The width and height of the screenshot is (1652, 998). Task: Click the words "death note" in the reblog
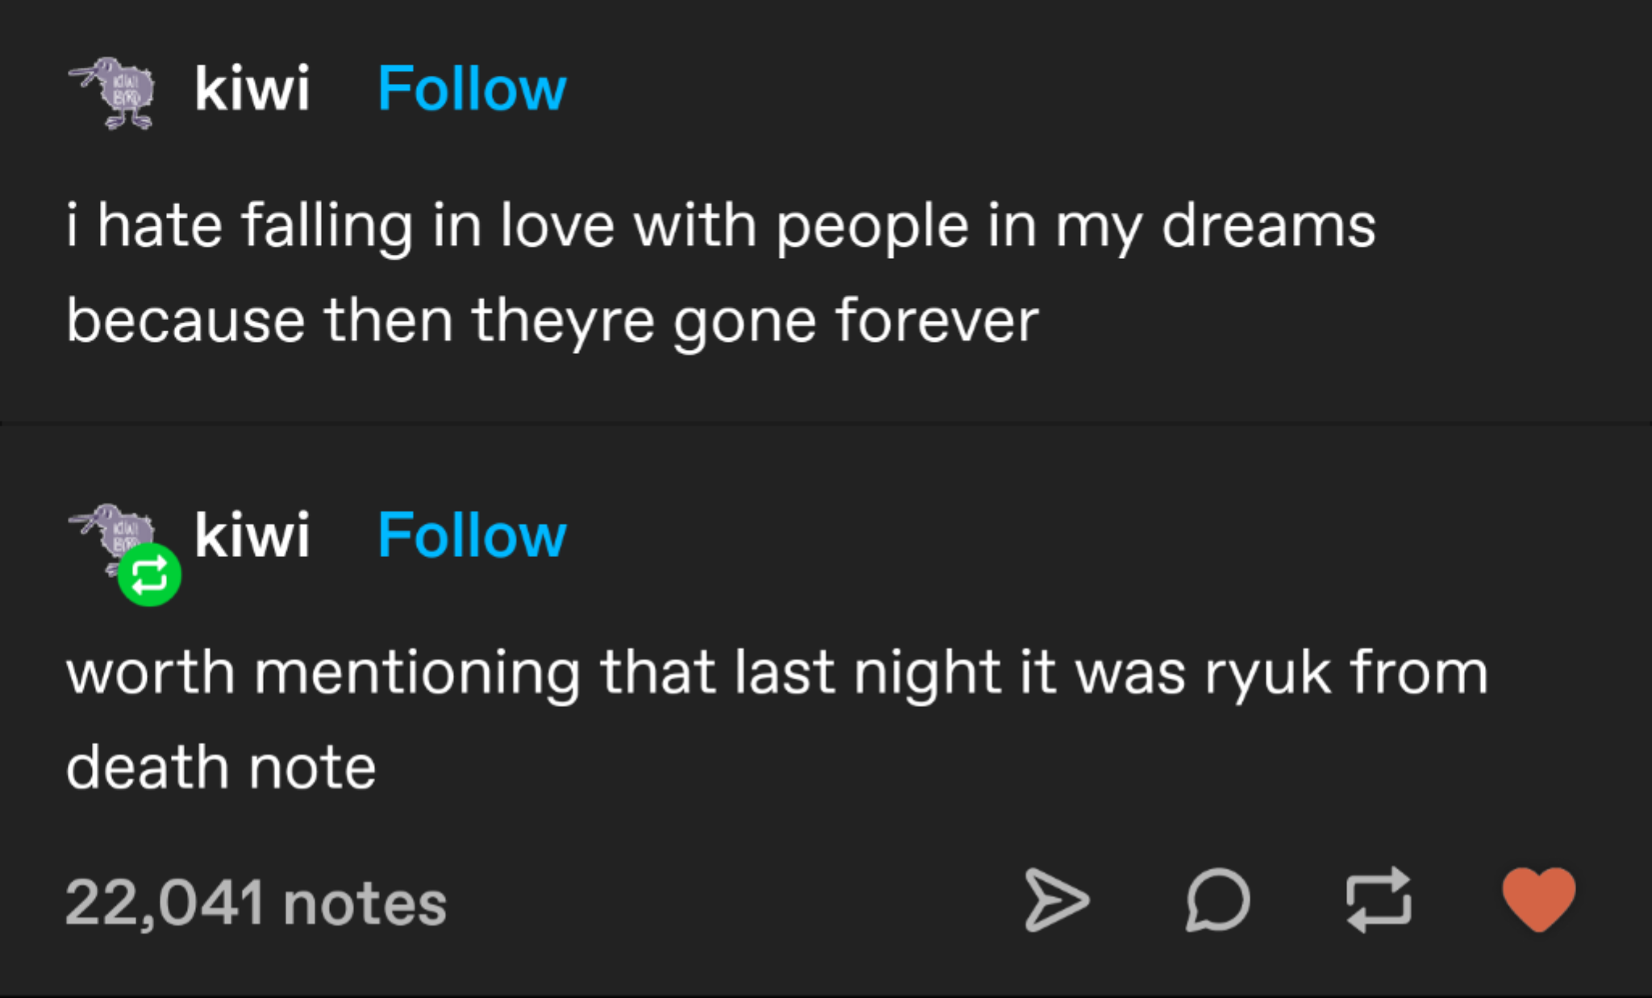pyautogui.click(x=221, y=767)
